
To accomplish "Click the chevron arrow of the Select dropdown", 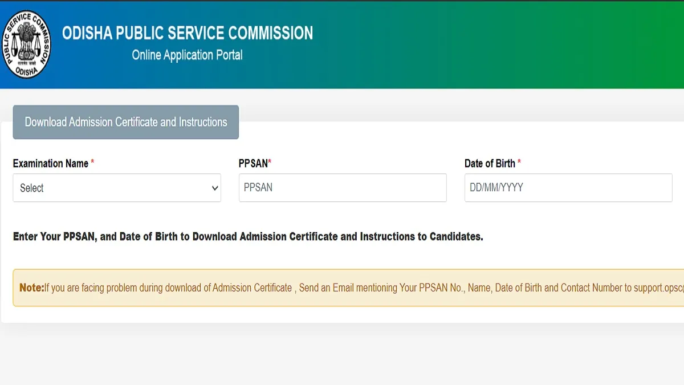I will click(215, 188).
